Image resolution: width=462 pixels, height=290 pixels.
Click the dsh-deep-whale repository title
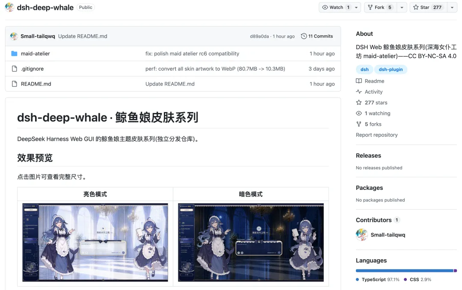coord(45,7)
